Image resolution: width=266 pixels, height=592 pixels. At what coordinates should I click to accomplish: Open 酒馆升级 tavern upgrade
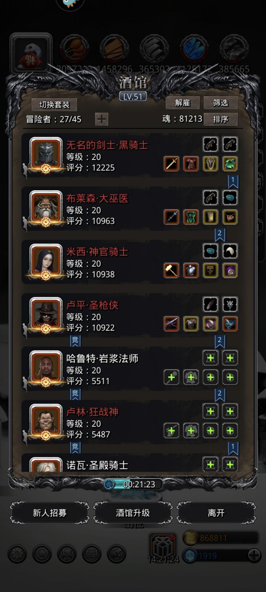pyautogui.click(x=133, y=513)
